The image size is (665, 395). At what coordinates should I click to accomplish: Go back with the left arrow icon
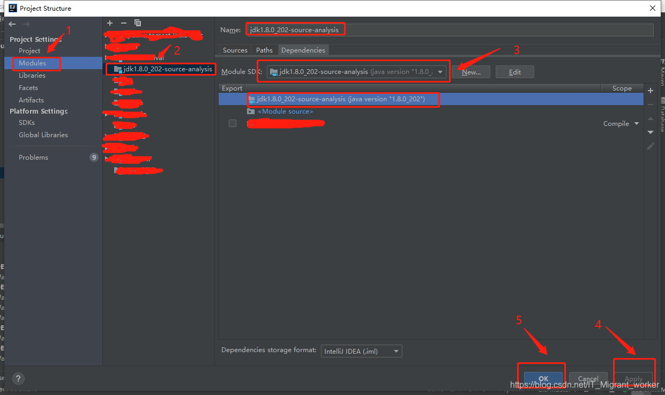pyautogui.click(x=12, y=24)
